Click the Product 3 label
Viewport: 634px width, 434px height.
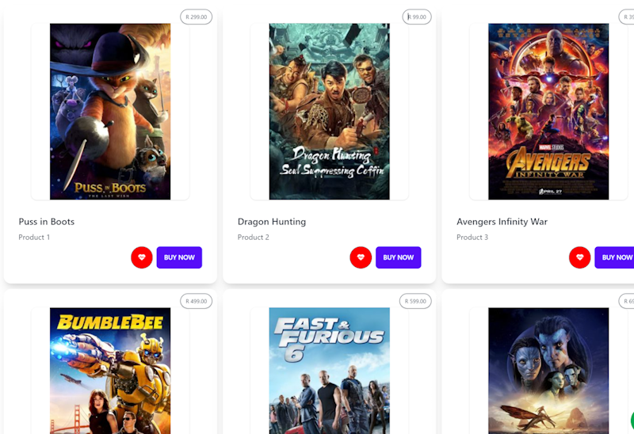coord(472,238)
